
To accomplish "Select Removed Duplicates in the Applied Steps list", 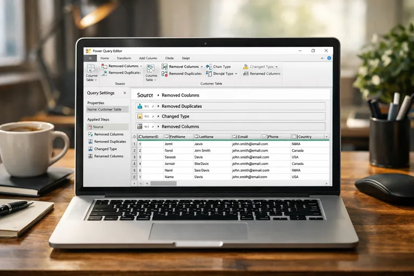I will click(x=107, y=142).
